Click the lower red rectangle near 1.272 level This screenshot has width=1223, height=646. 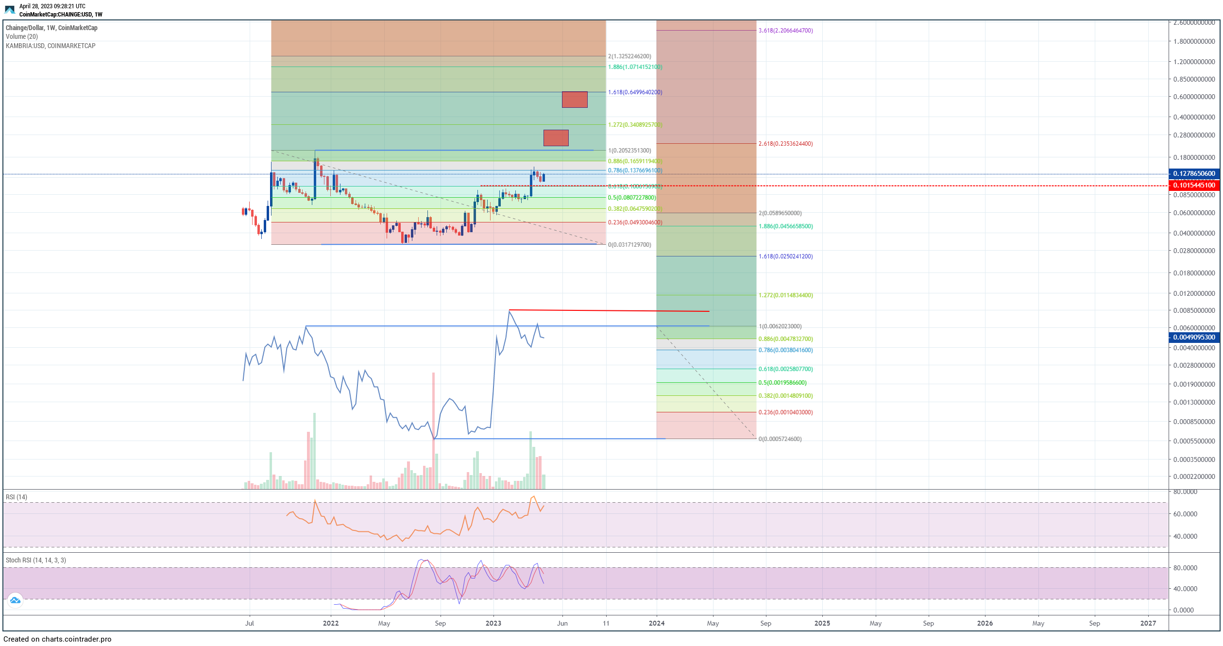point(556,138)
